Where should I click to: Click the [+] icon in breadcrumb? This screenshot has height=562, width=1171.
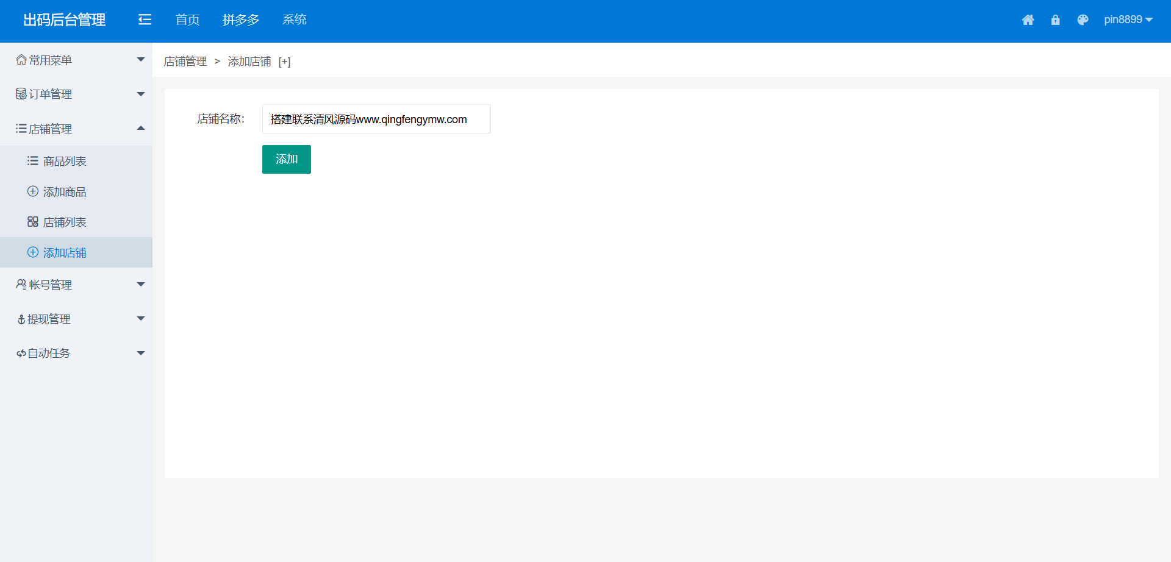tap(284, 62)
